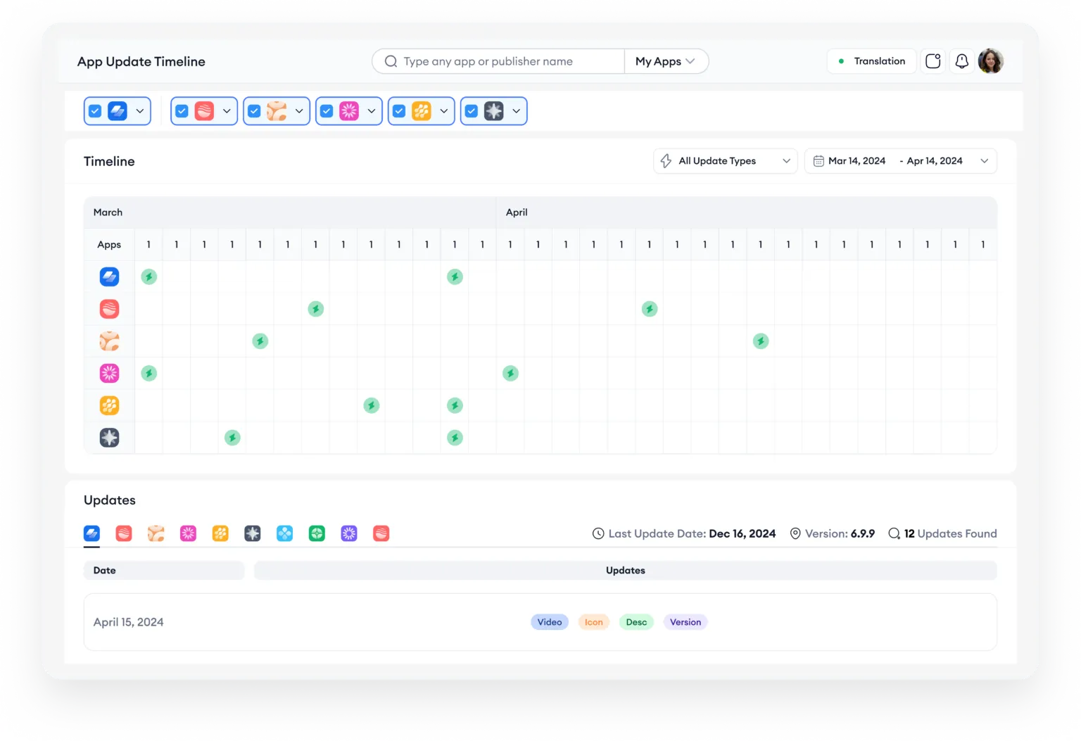Click first update marker in blue app row
The height and width of the screenshot is (741, 1081).
(x=148, y=277)
